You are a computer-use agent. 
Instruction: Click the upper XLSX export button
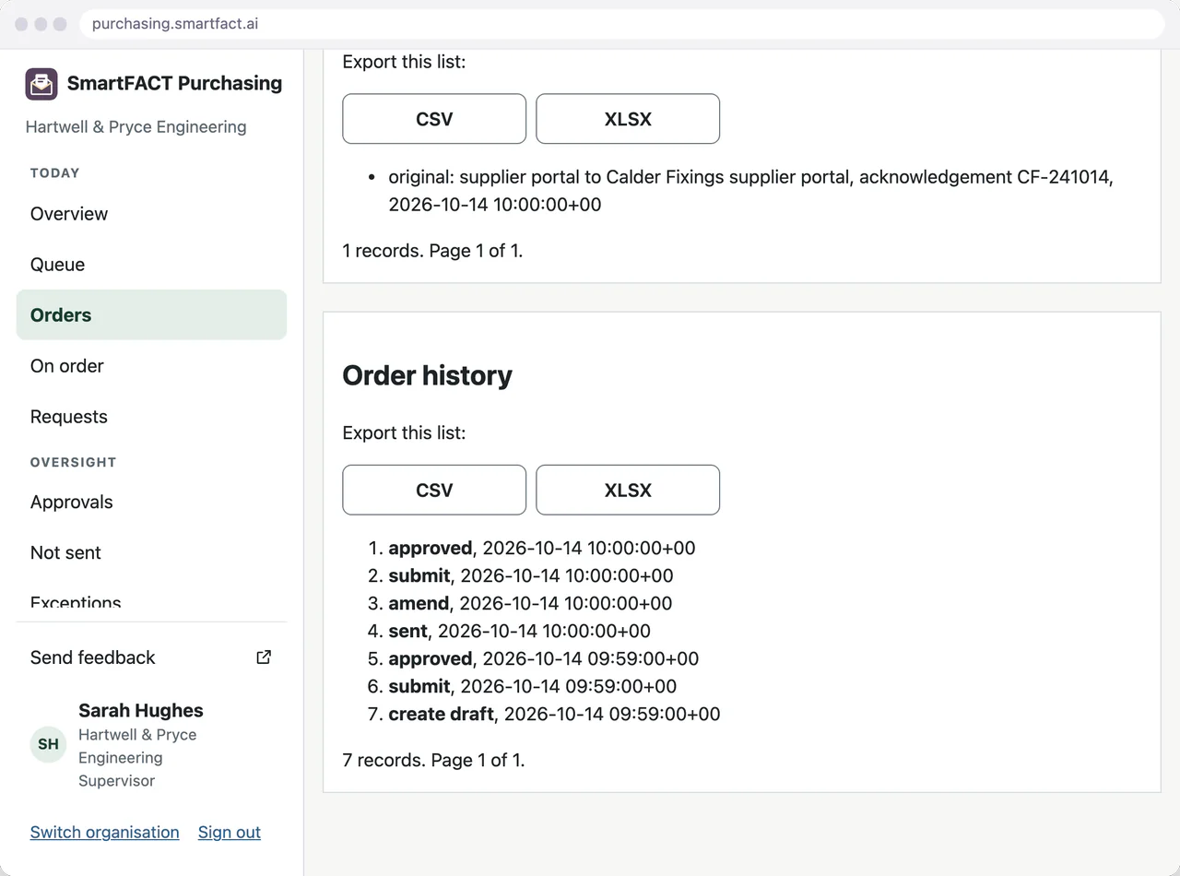click(628, 119)
